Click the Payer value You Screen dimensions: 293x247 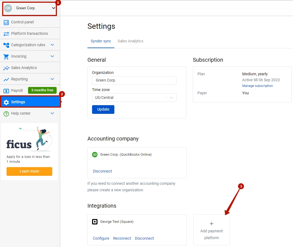[x=245, y=93]
